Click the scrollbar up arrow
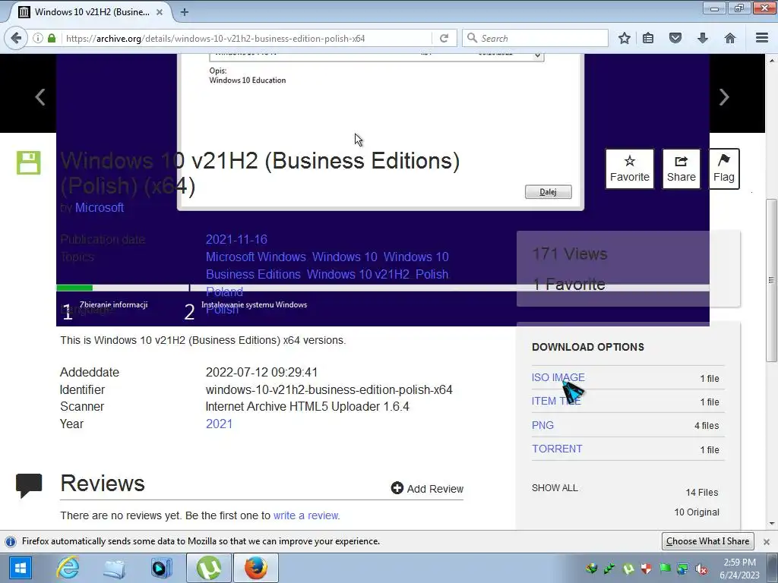 (x=772, y=60)
